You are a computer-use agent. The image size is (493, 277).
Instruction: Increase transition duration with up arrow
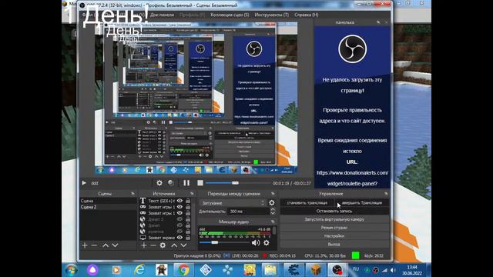[273, 209]
